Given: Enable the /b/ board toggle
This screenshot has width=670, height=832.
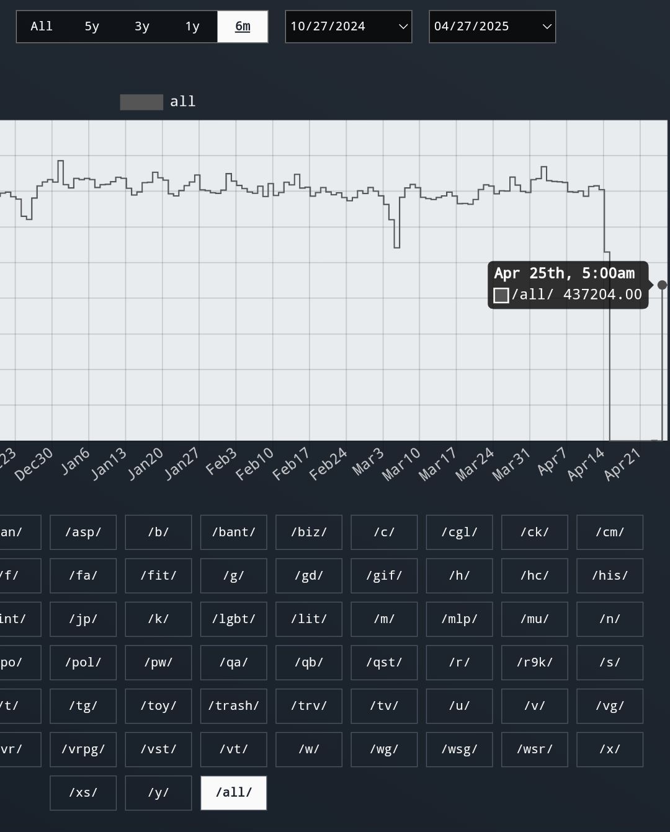Looking at the screenshot, I should [x=158, y=533].
